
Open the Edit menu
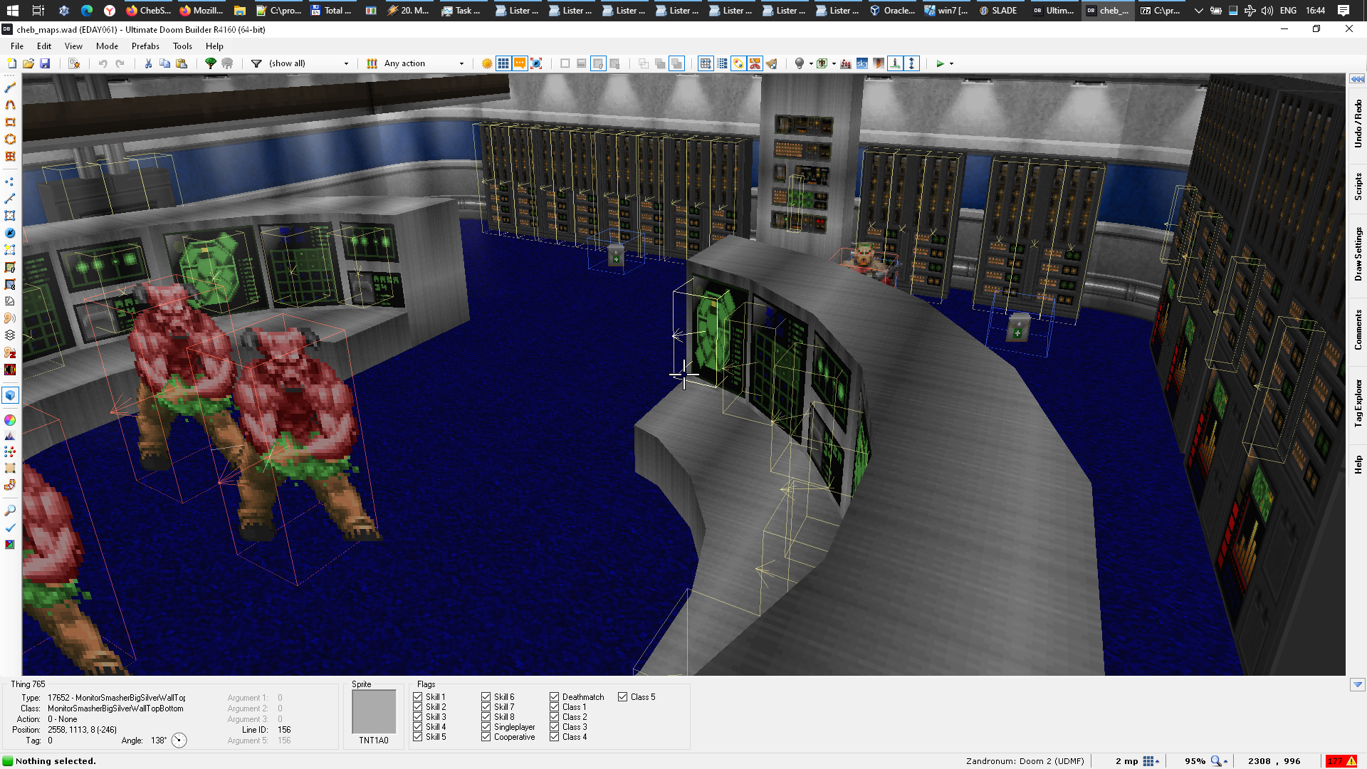(44, 46)
